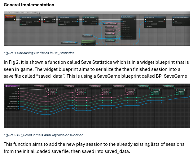Click the Figure 1 caption text
The height and width of the screenshot is (156, 193).
click(39, 53)
